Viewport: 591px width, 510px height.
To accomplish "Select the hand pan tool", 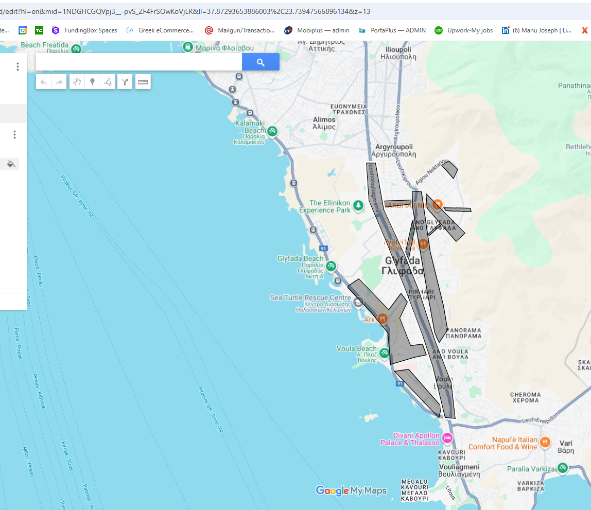I will (77, 82).
